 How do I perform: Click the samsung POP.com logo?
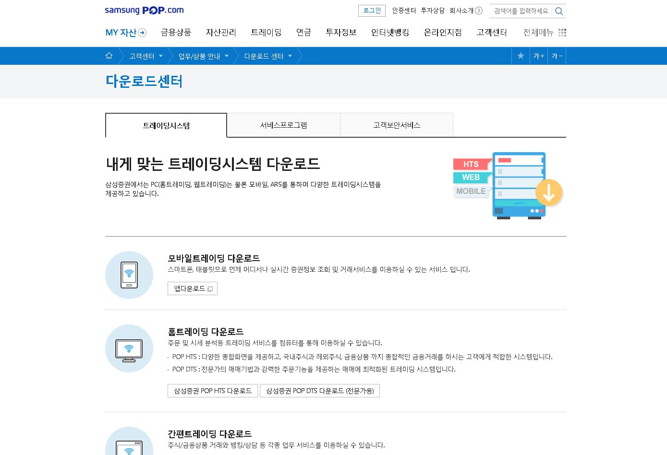144,10
